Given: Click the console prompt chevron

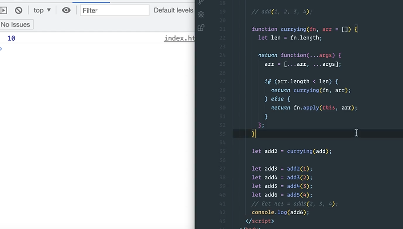Looking at the screenshot, I should coord(1,49).
